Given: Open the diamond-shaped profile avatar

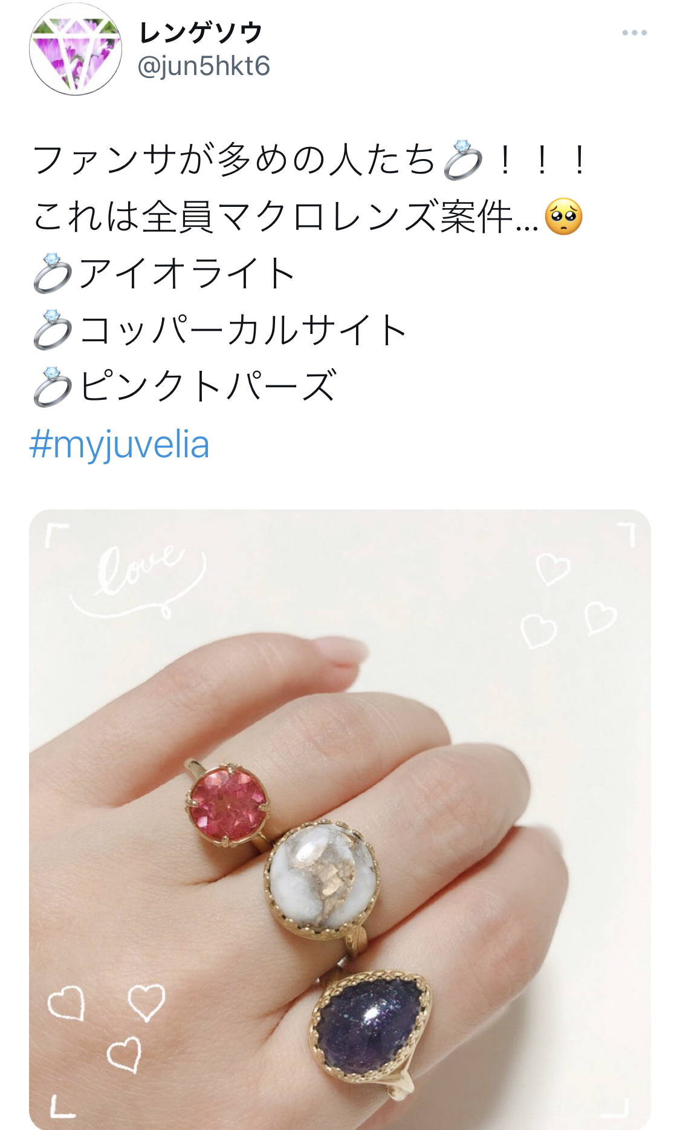Looking at the screenshot, I should click(76, 49).
